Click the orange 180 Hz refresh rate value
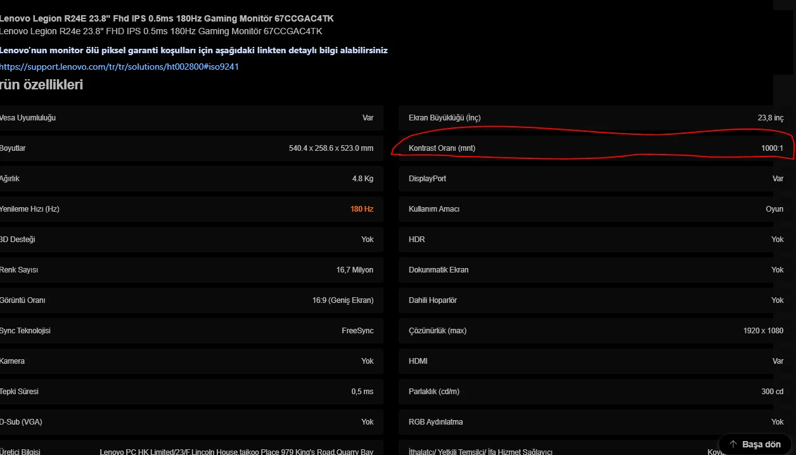 (362, 209)
